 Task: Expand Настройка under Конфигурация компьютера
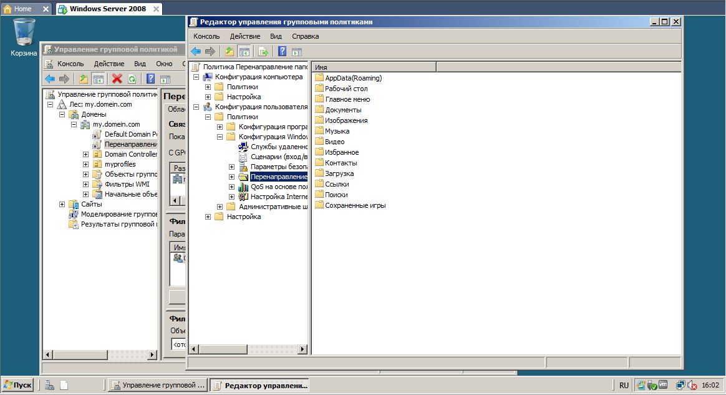(208, 97)
